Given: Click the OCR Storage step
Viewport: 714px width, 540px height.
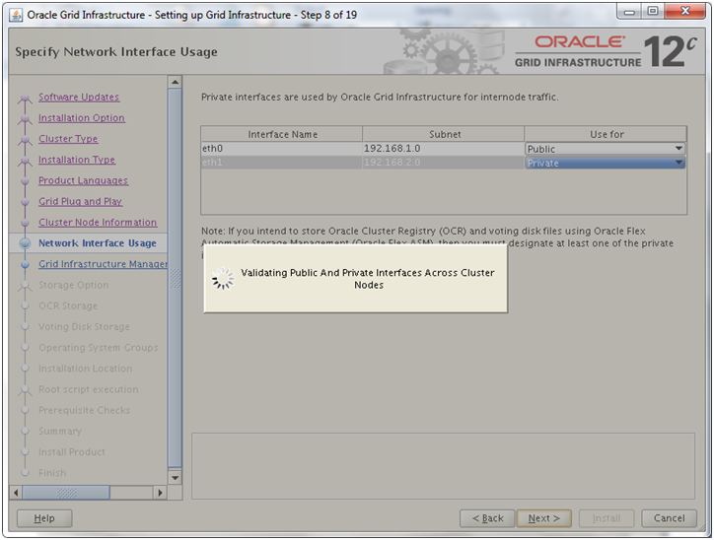Looking at the screenshot, I should pos(68,306).
